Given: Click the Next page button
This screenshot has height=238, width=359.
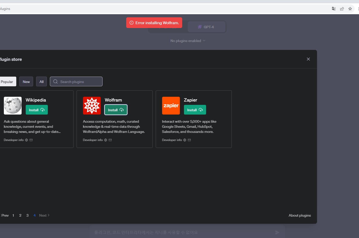Looking at the screenshot, I should tap(44, 215).
